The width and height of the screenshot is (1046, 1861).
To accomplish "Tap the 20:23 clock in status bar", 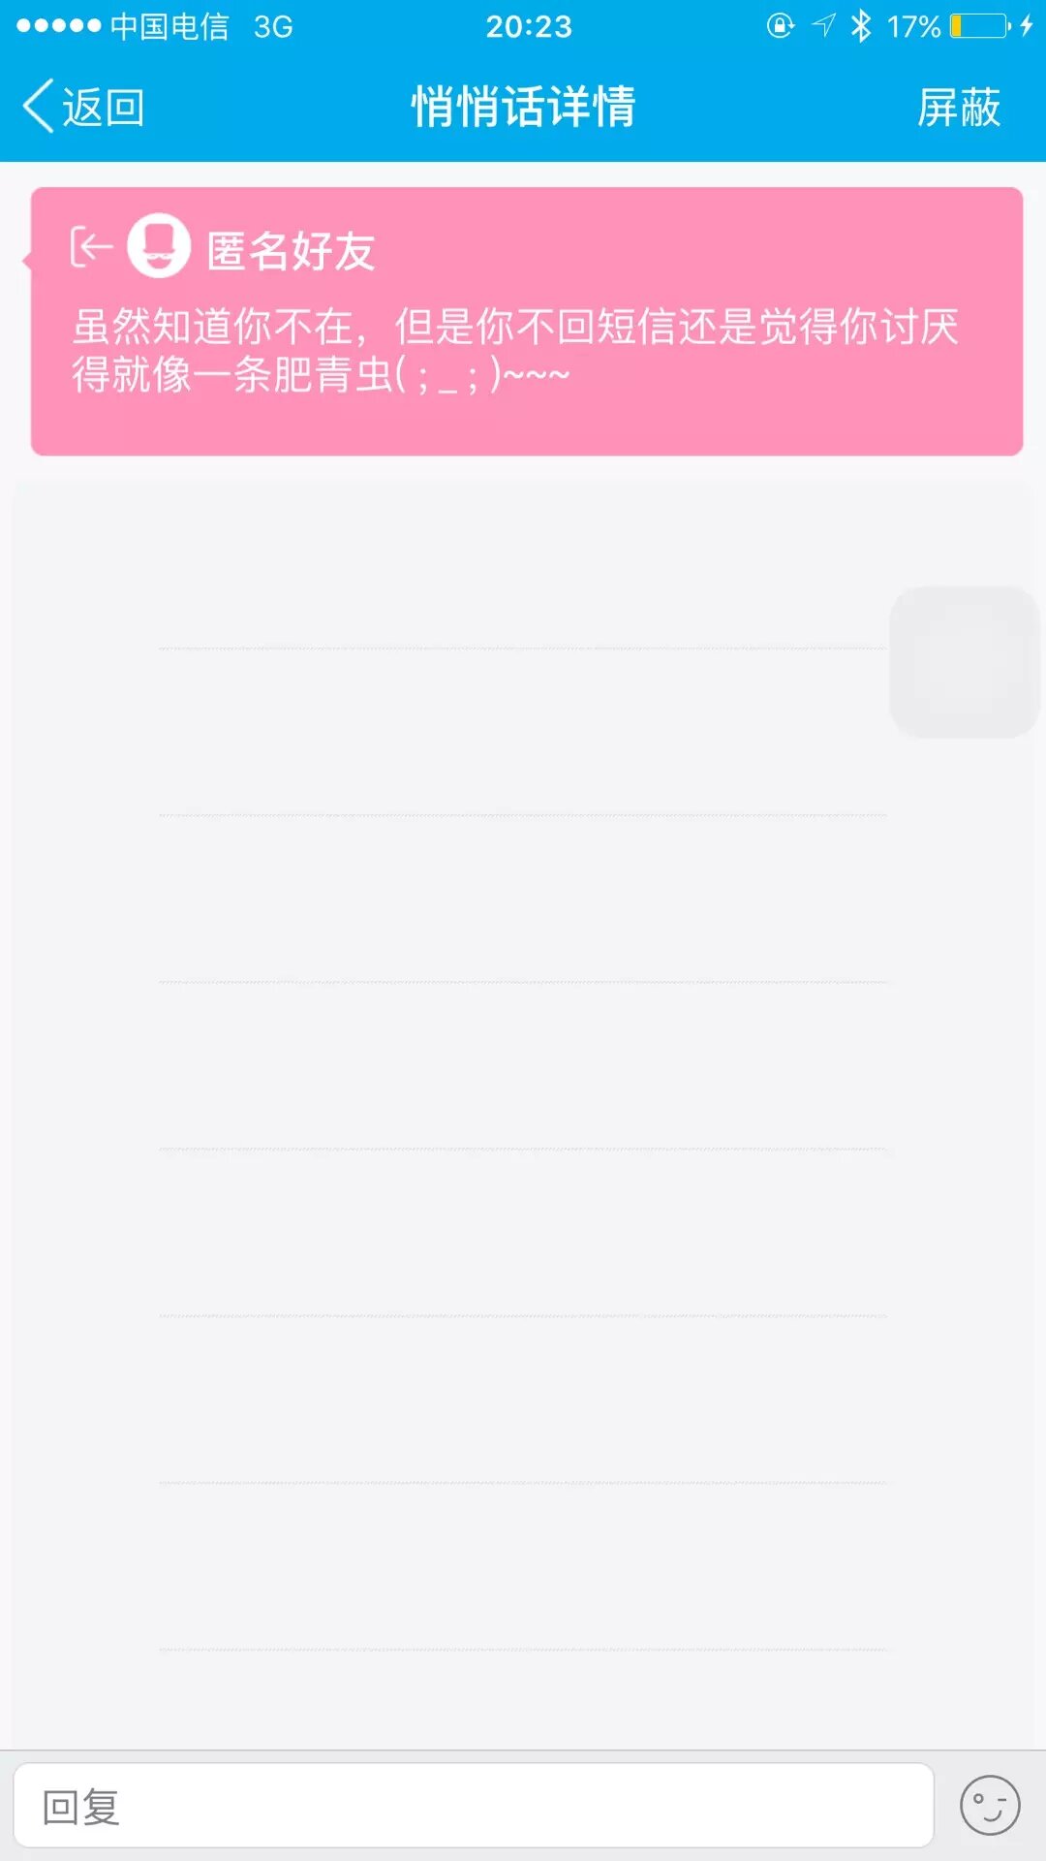I will pyautogui.click(x=529, y=26).
